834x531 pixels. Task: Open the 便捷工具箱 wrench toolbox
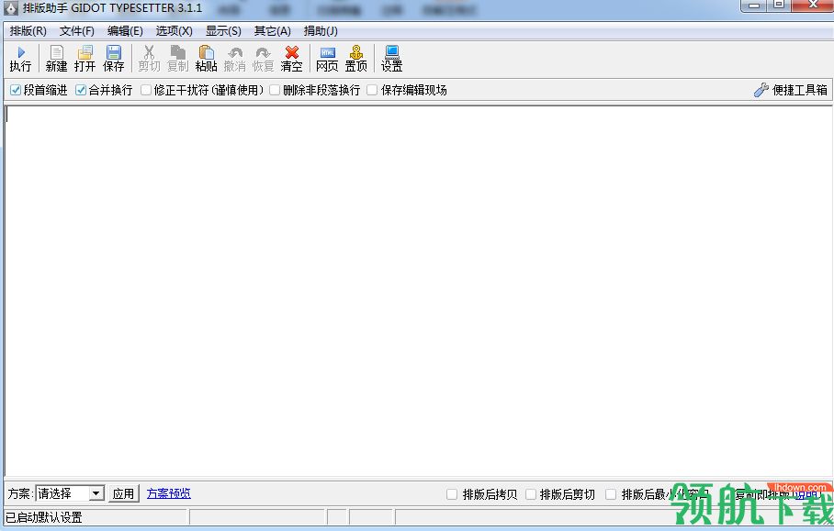pyautogui.click(x=791, y=90)
